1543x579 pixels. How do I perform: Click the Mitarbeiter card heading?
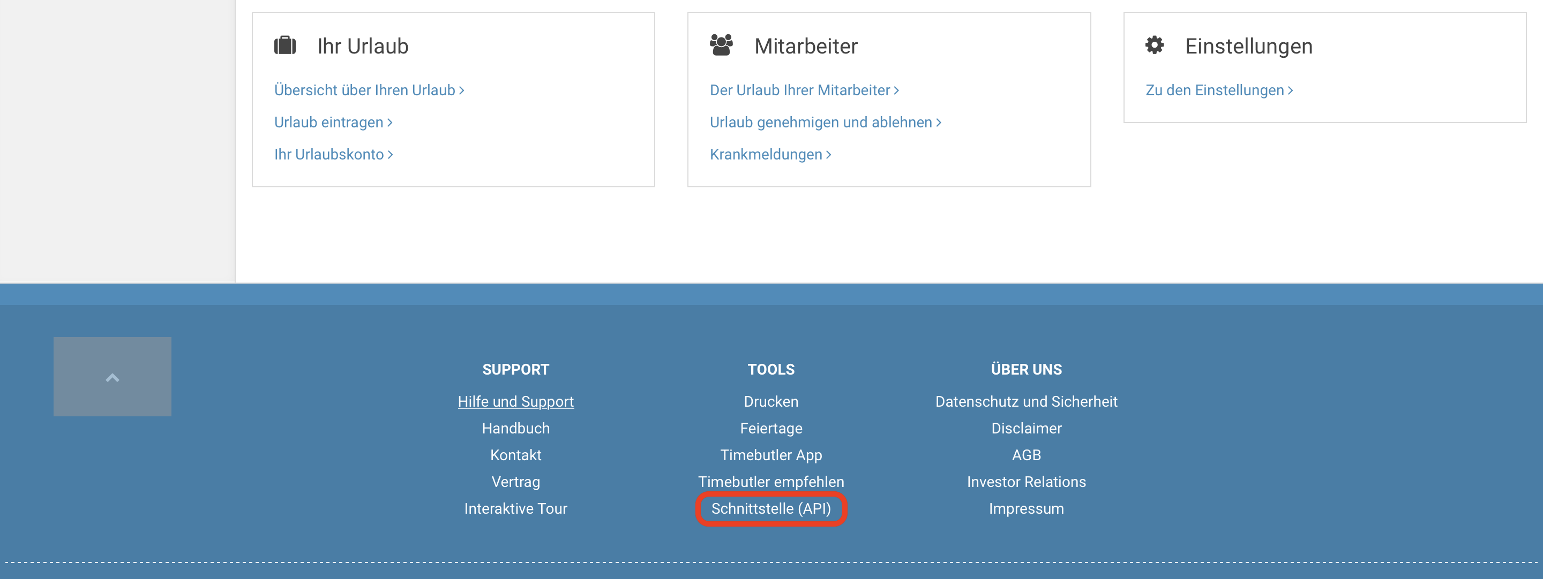tap(806, 46)
